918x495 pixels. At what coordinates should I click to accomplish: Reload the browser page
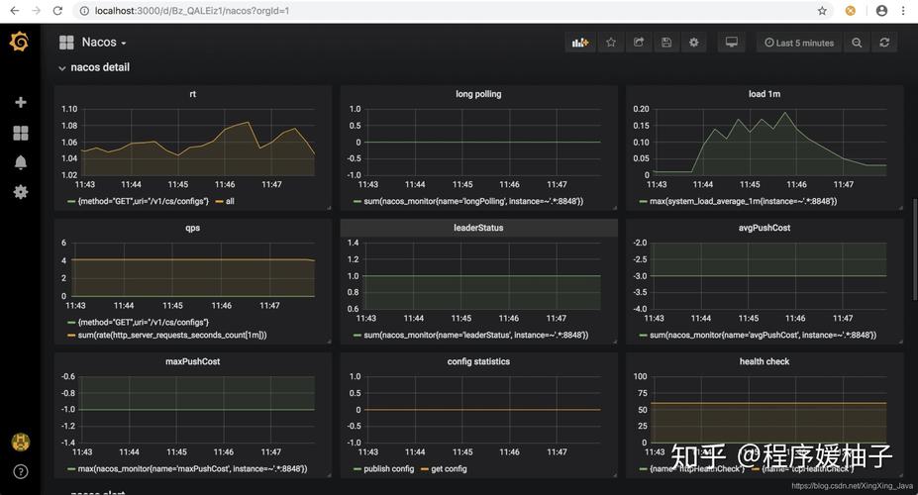pos(57,11)
